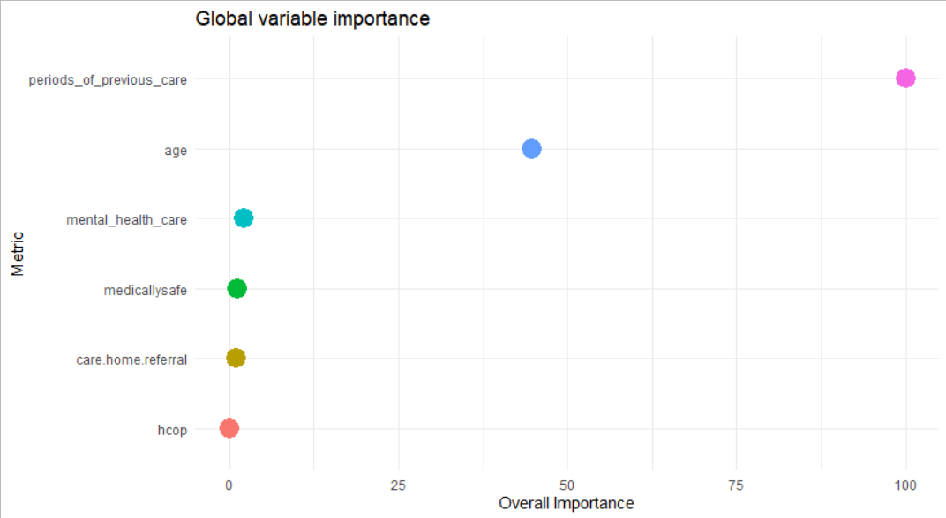Click the olive care.home.referral data point
Screen dimensions: 946x518
click(x=236, y=358)
